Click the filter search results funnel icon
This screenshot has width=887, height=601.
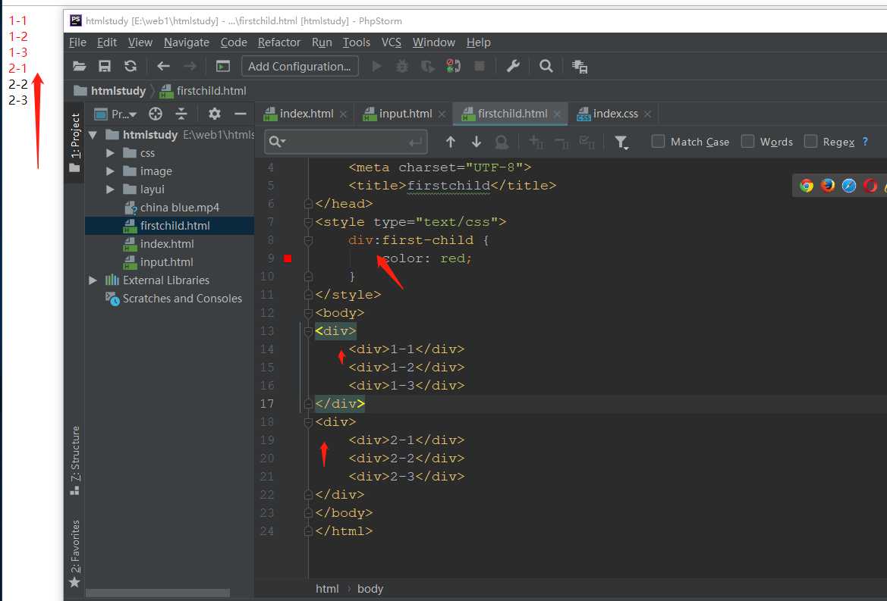click(621, 142)
